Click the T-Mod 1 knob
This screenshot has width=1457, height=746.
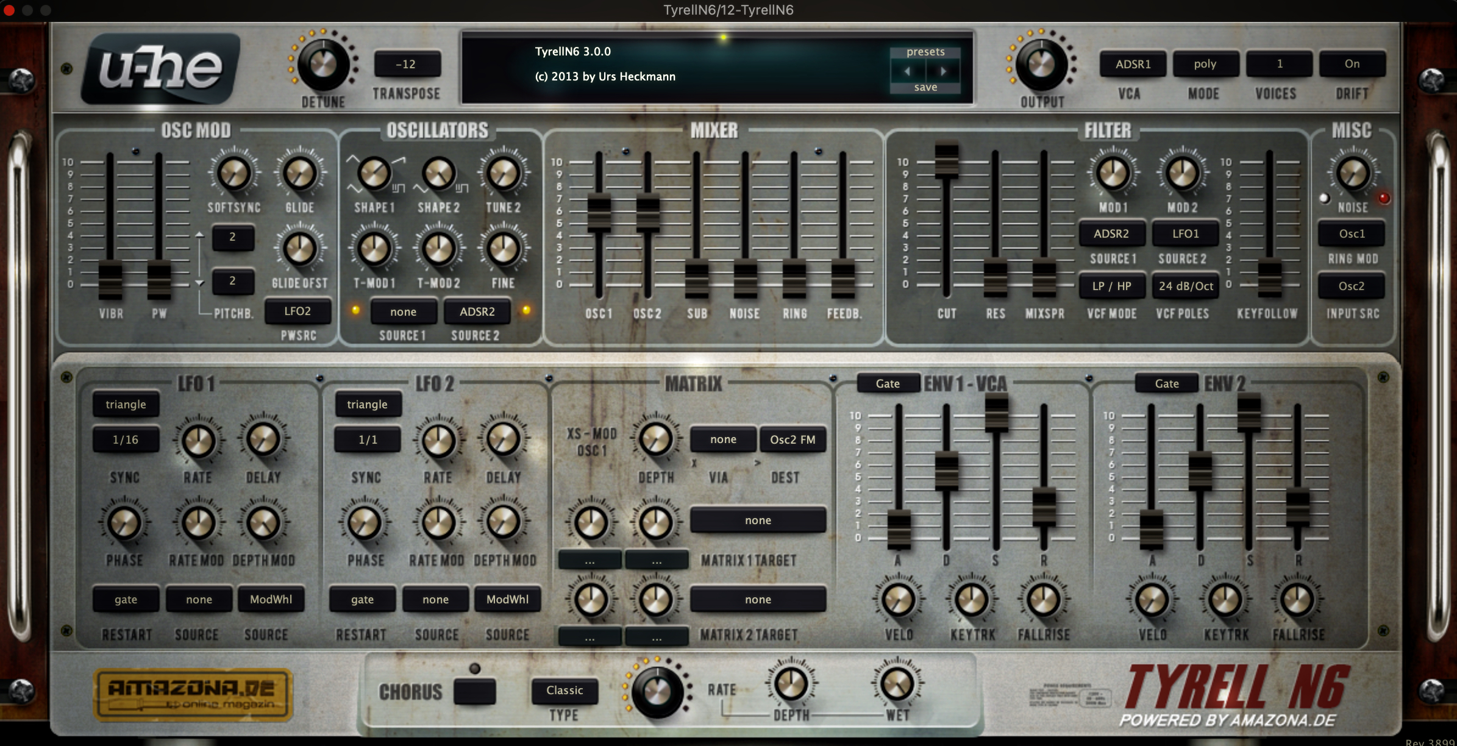(374, 249)
